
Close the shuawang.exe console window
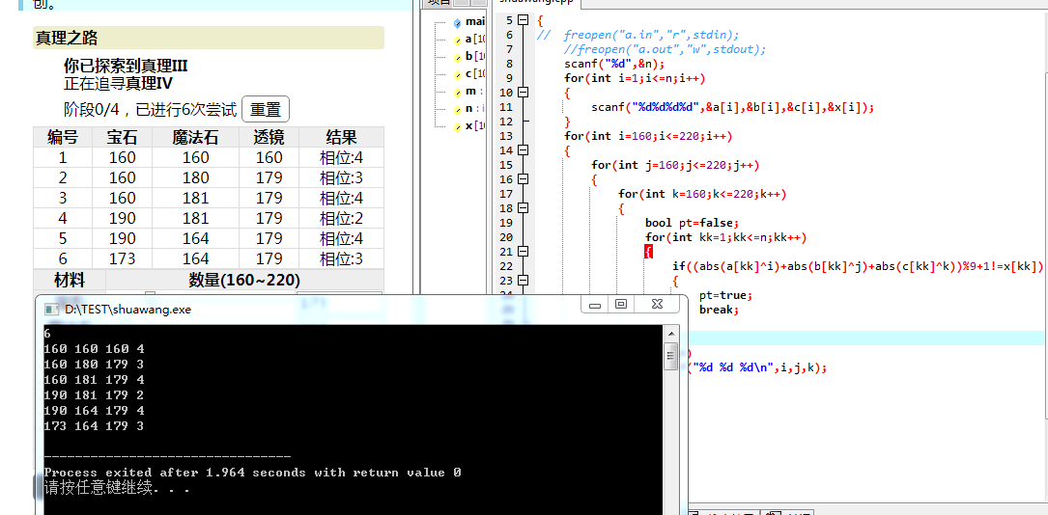pyautogui.click(x=656, y=305)
